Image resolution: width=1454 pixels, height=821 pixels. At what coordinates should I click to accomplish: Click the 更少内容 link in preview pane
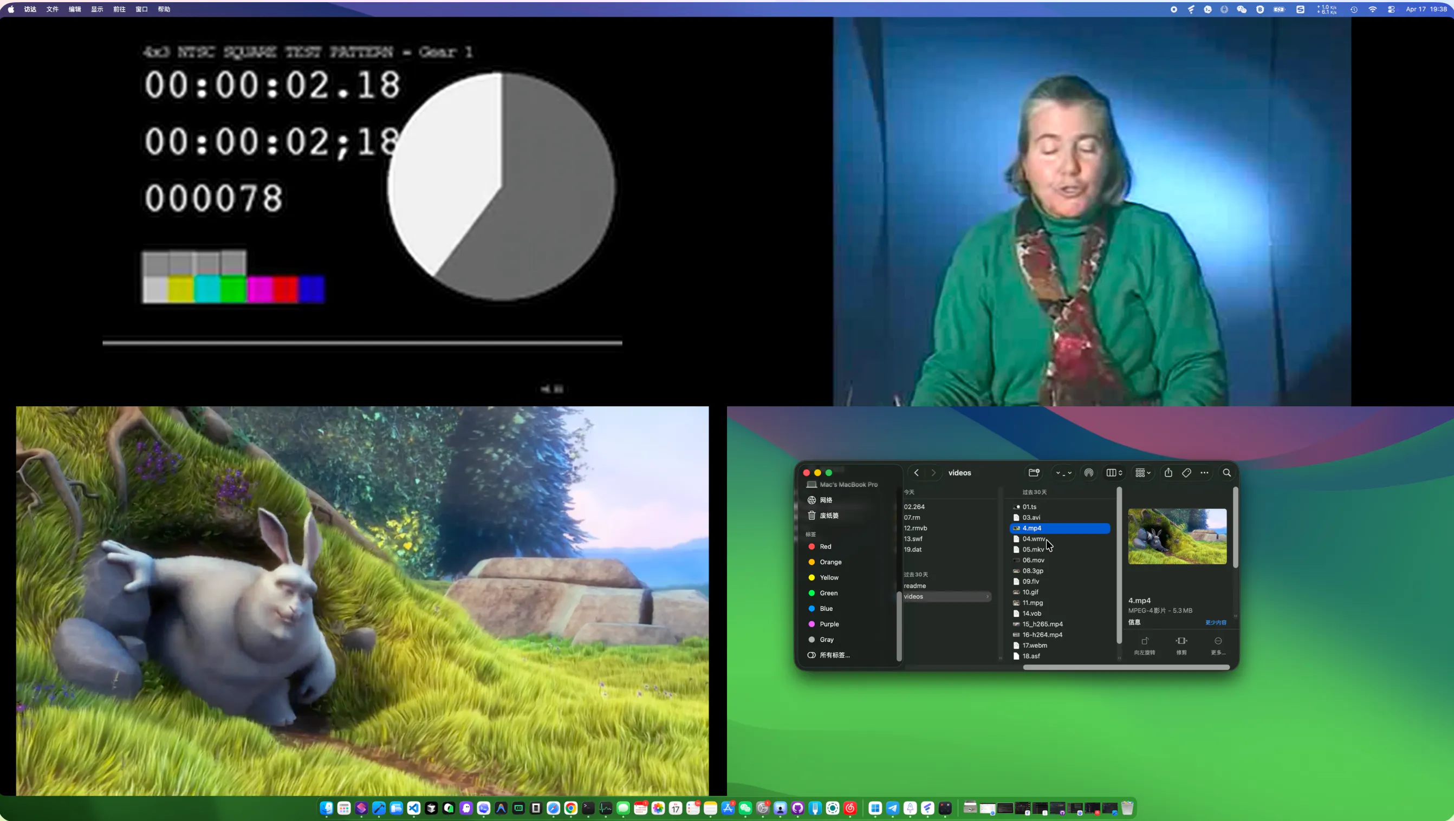coord(1216,622)
